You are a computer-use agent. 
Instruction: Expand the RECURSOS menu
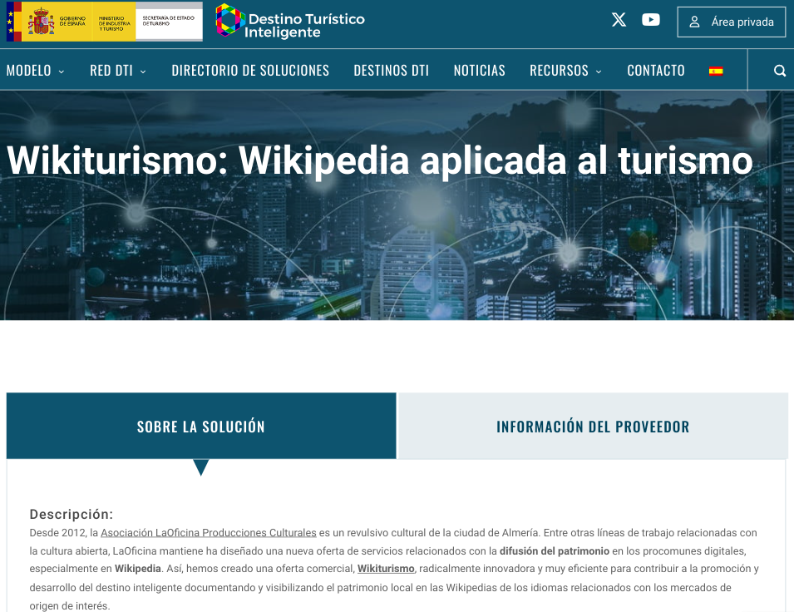pyautogui.click(x=565, y=71)
